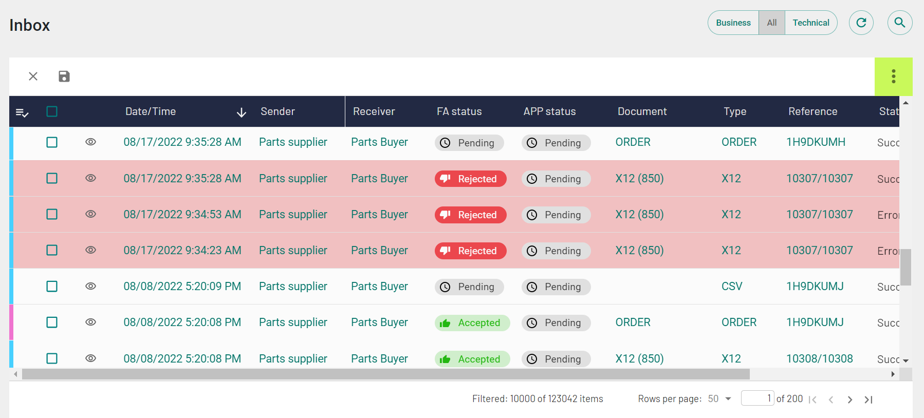This screenshot has height=418, width=924.
Task: Sort by the APP status column header
Action: point(549,111)
